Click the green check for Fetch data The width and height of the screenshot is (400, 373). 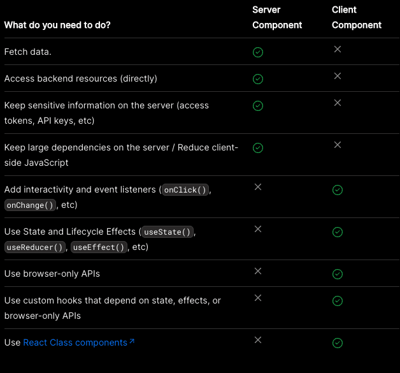pos(258,52)
